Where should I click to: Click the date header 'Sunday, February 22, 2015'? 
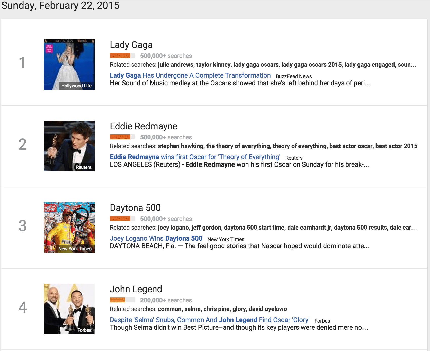(x=60, y=6)
